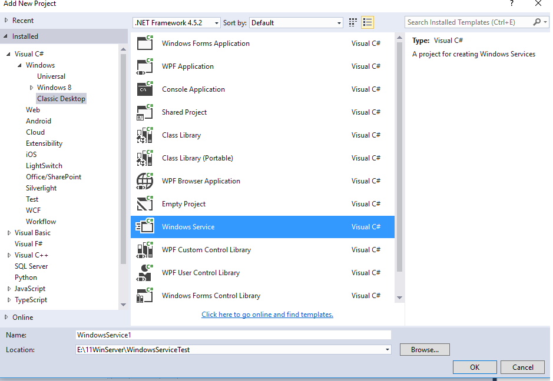Click the Windows Forms Application template icon
Image resolution: width=553 pixels, height=381 pixels.
pyautogui.click(x=145, y=43)
